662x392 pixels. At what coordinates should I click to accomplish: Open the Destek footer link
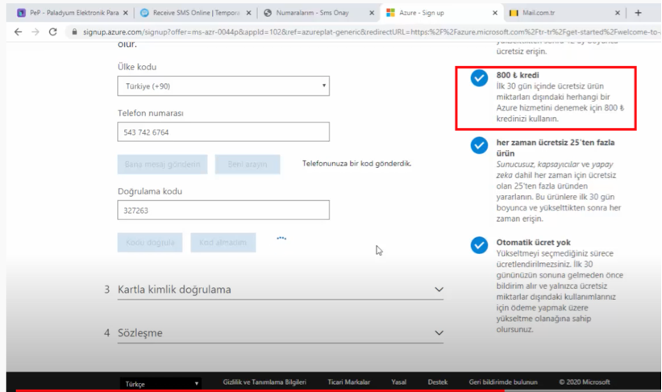pos(437,382)
